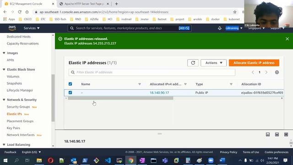Screen dimensions: 293x165
Task: Open Zoom from the taskbar
Action: click(211, 160)
